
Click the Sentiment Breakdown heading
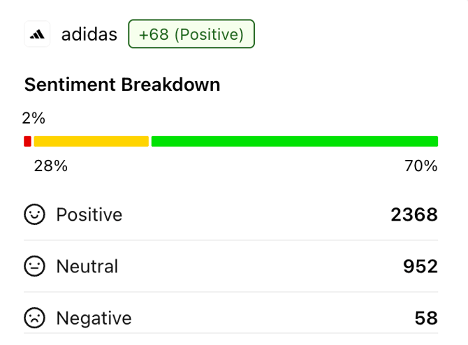[x=122, y=85]
